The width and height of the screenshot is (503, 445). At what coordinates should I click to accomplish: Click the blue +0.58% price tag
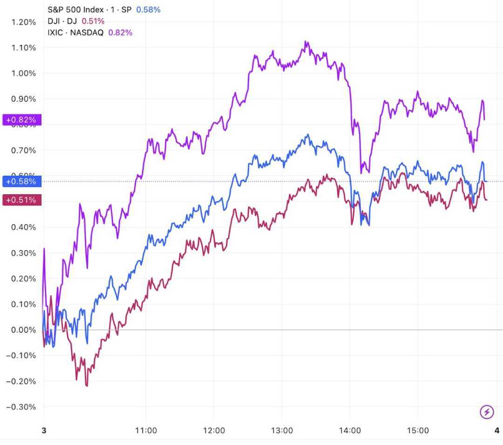click(x=21, y=181)
